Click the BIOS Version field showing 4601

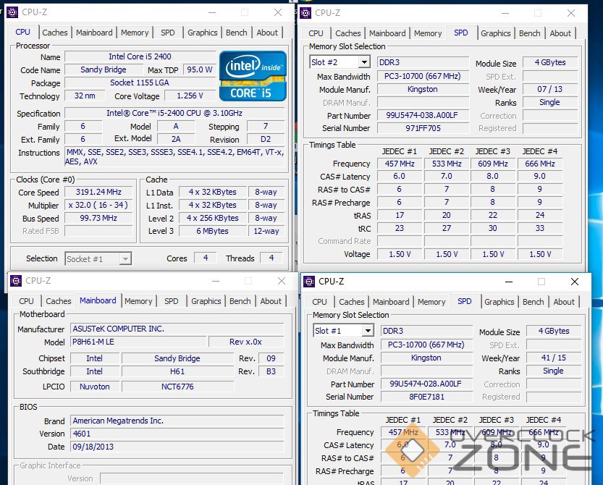pos(180,434)
